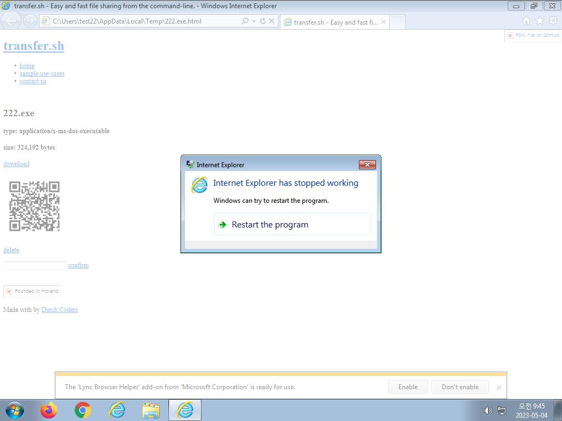Open the Tools gear icon
Viewport: 562px width, 421px height.
(553, 21)
